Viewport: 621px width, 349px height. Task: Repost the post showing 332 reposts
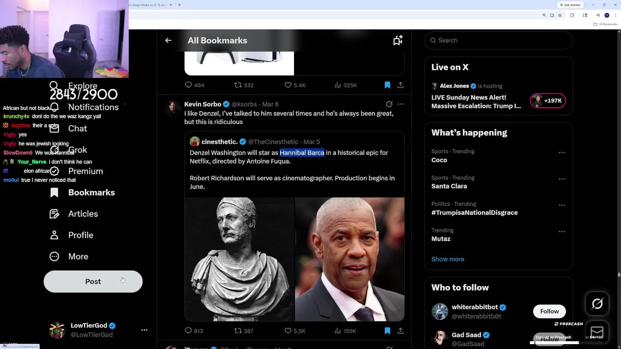click(244, 85)
